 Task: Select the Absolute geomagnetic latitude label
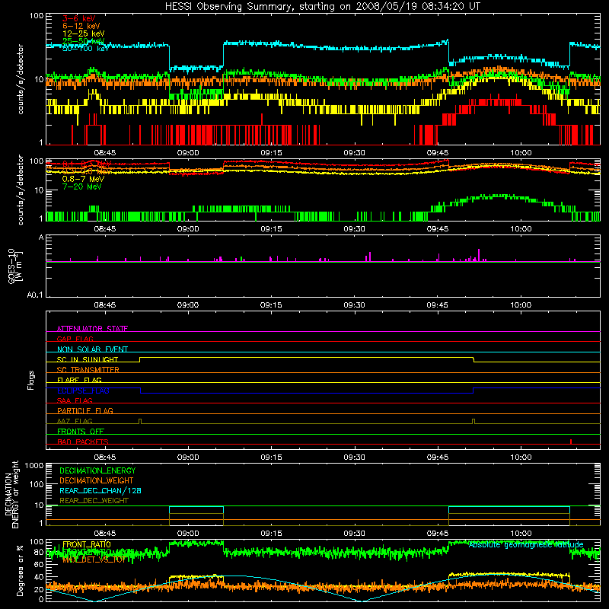[x=526, y=544]
